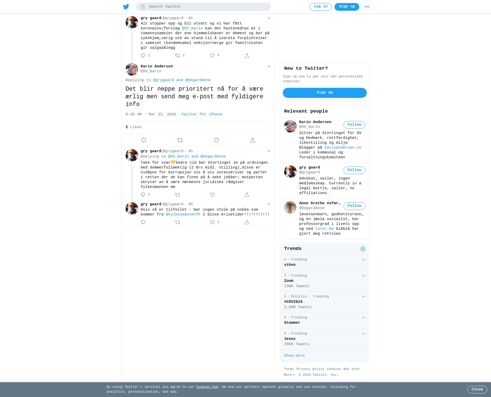
Task: Expand the More footer dropdown
Action: click(x=289, y=375)
